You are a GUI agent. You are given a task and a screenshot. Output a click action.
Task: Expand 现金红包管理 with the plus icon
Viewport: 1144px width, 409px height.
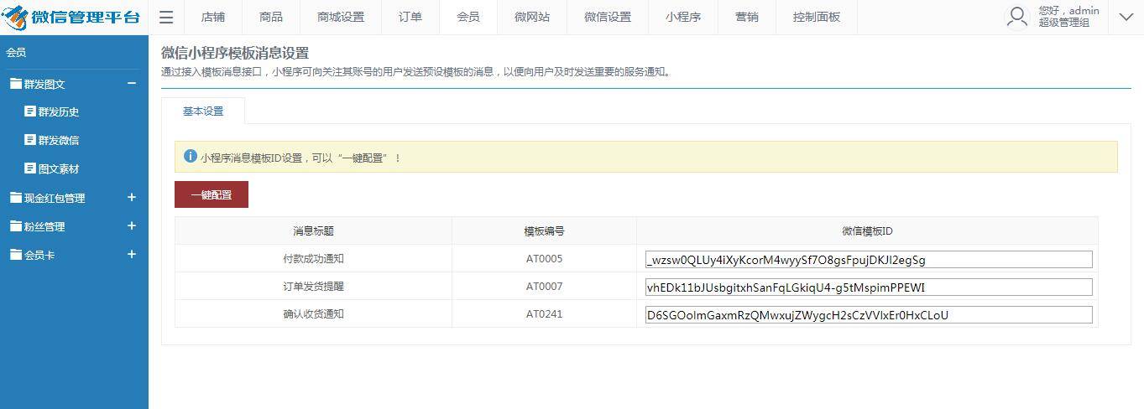(131, 197)
